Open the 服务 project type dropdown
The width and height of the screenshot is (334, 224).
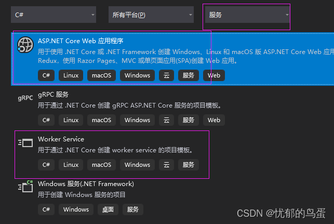tap(248, 15)
